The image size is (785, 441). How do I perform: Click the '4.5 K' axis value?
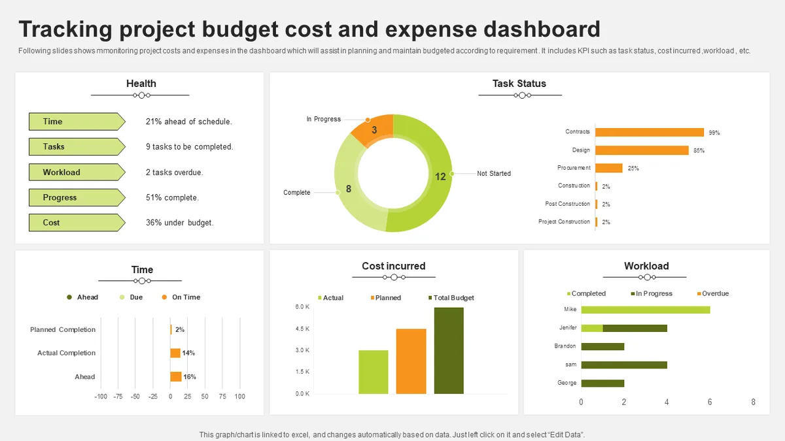click(x=302, y=329)
